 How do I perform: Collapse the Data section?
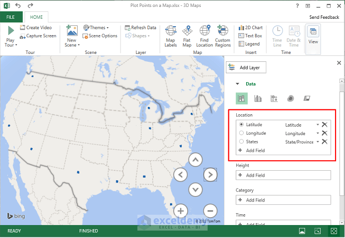237,84
